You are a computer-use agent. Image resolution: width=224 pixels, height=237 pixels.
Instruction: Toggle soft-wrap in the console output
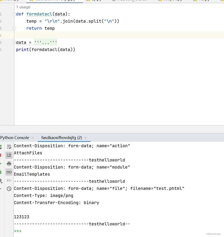[x=9, y=147]
